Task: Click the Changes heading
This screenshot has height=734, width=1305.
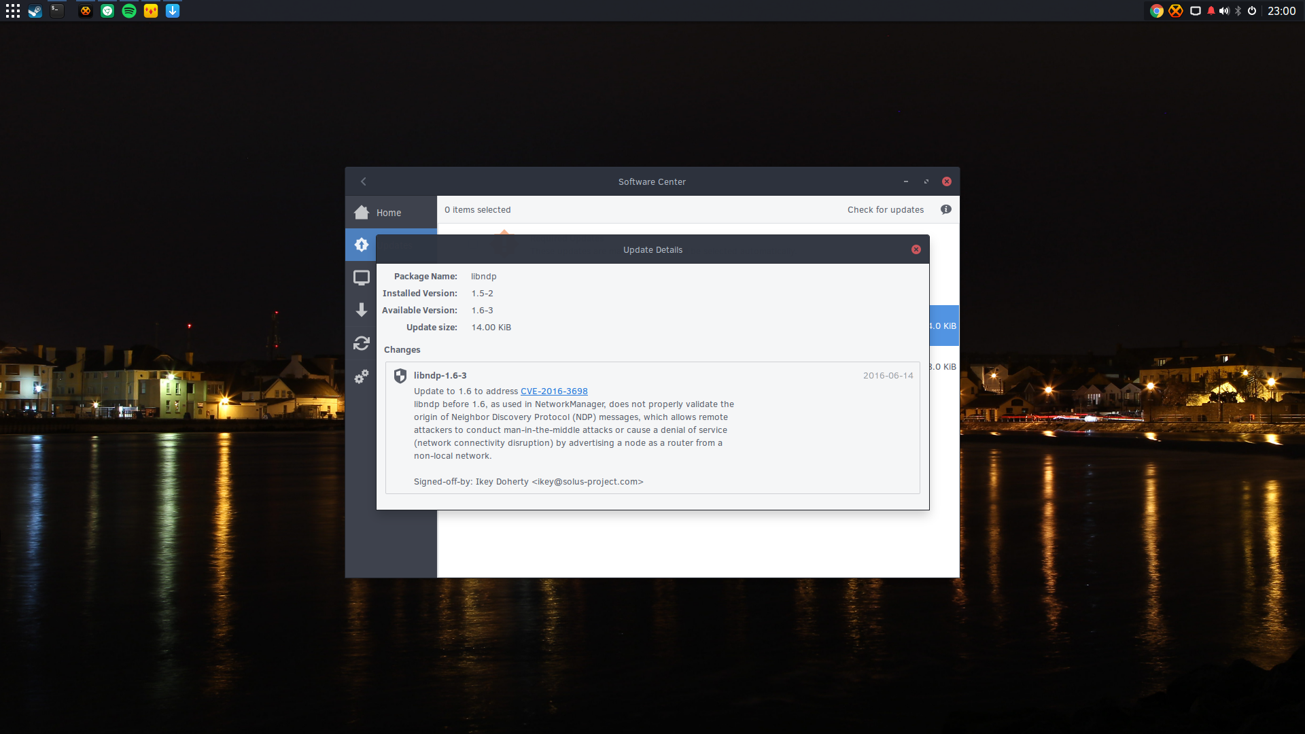Action: pyautogui.click(x=402, y=350)
